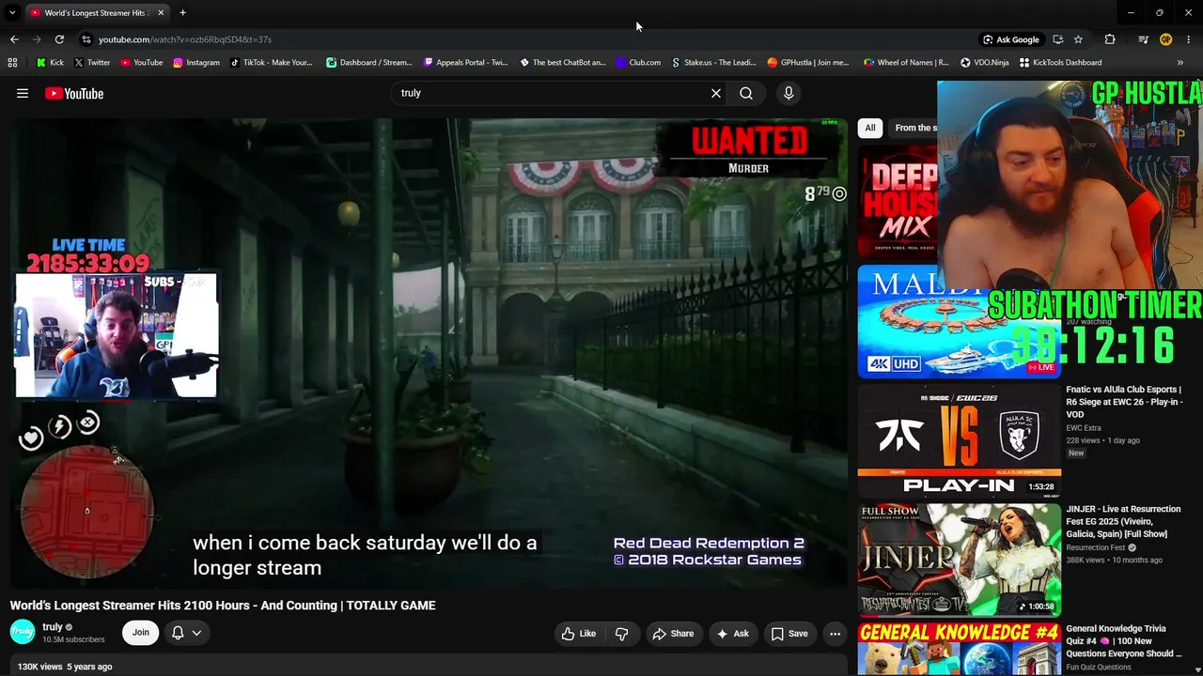The image size is (1203, 676).
Task: Open the Chrome three-dot menu
Action: (x=1189, y=39)
